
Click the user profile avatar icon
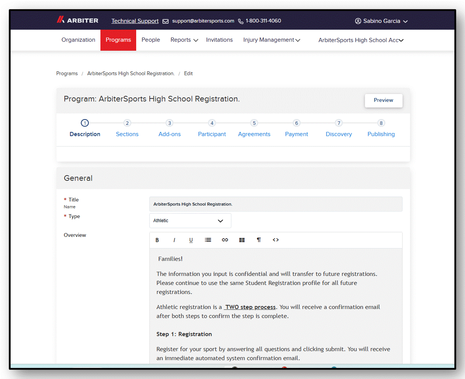coord(358,21)
